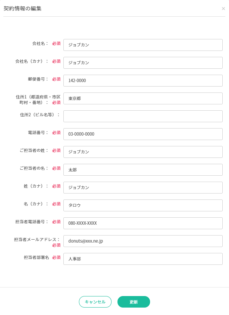Focus the 郵便番号 field
This screenshot has width=229, height=315.
(143, 81)
